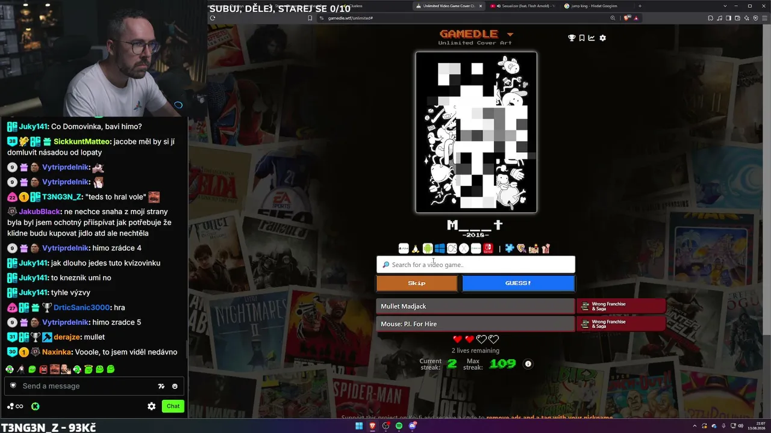Click the treasure map adventure genre icon
Viewport: 771px width, 433px height.
[x=534, y=248]
